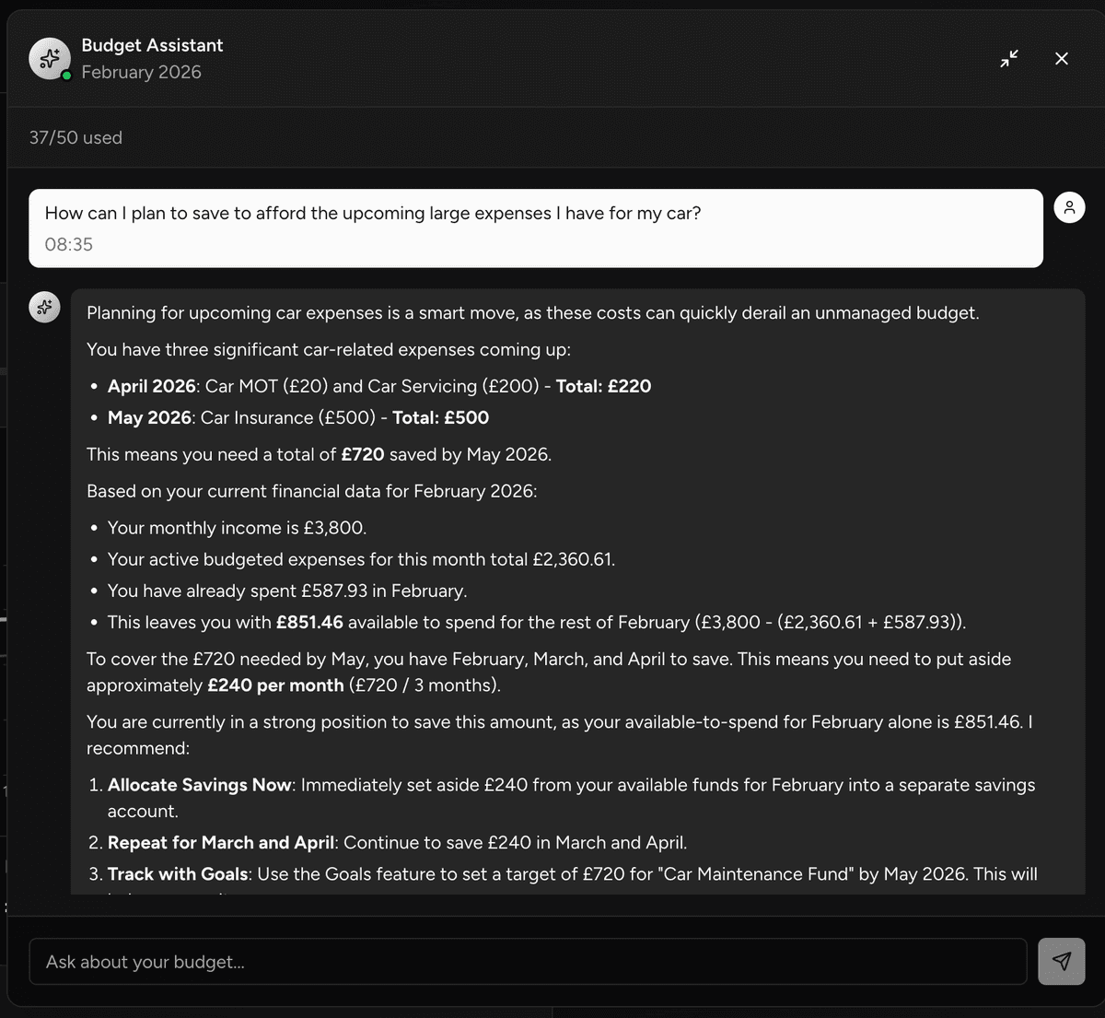Click the 'Allocate Savings Now' recommendation
Viewport: 1105px width, 1018px height.
pyautogui.click(x=199, y=785)
